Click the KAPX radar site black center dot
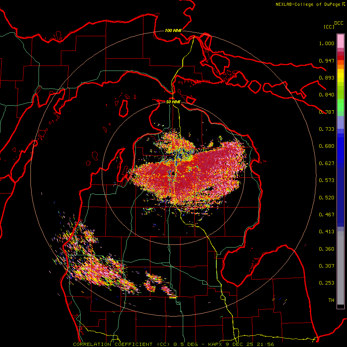This screenshot has width=347, height=347. (x=173, y=174)
